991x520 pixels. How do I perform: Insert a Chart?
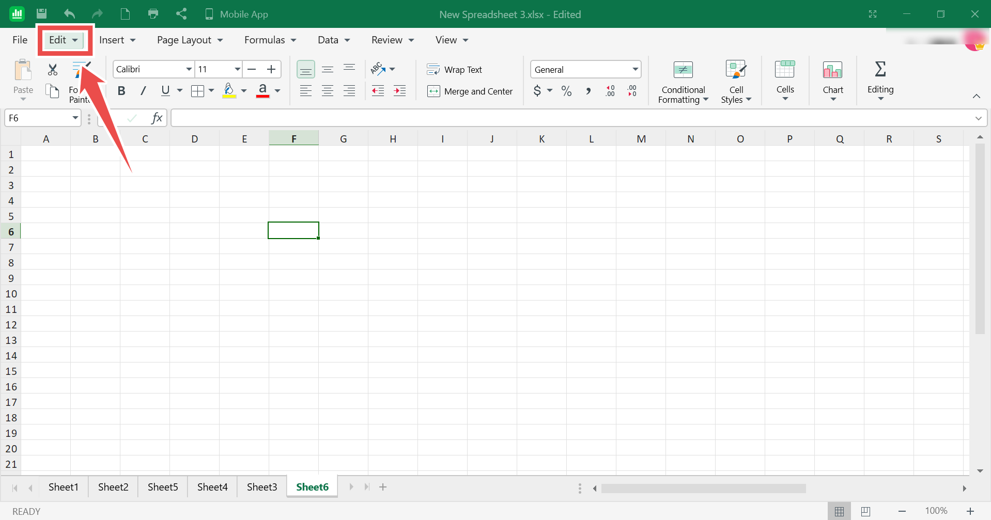point(833,80)
